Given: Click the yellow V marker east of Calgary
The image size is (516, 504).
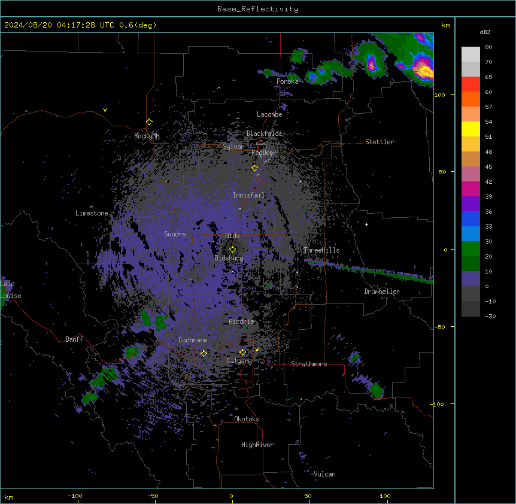Looking at the screenshot, I should point(257,350).
